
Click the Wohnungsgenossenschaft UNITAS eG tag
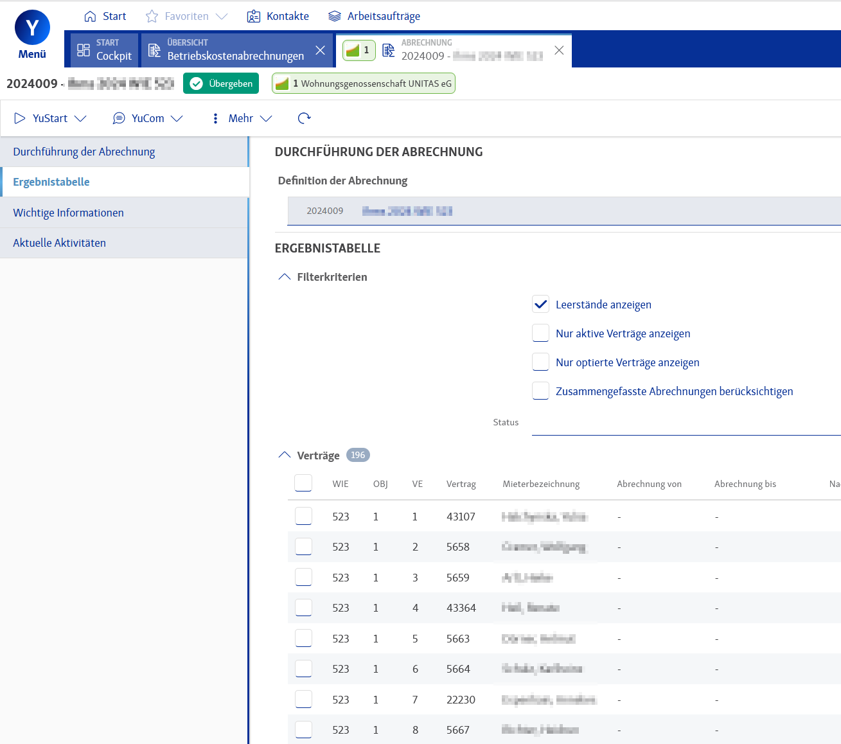364,84
